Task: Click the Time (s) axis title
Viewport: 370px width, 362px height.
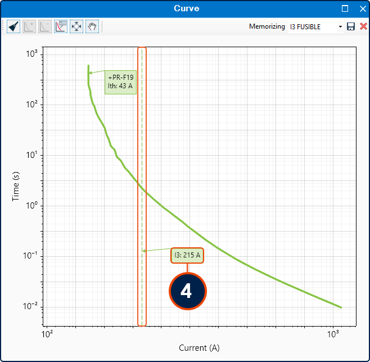Action: (x=16, y=186)
